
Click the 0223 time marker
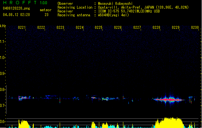pyautogui.click(x=60, y=28)
